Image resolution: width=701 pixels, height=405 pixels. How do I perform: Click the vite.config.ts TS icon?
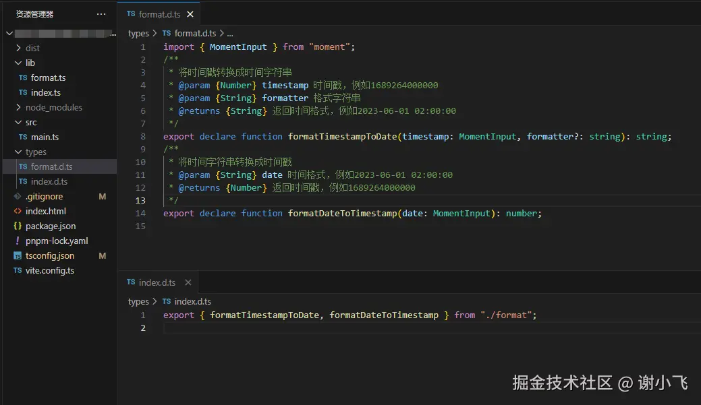tap(18, 271)
